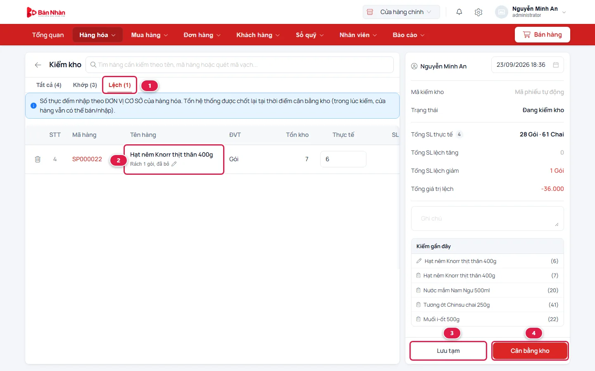This screenshot has height=371, width=595.
Task: Click the back arrow beside Kiểm kho
Action: click(x=38, y=65)
